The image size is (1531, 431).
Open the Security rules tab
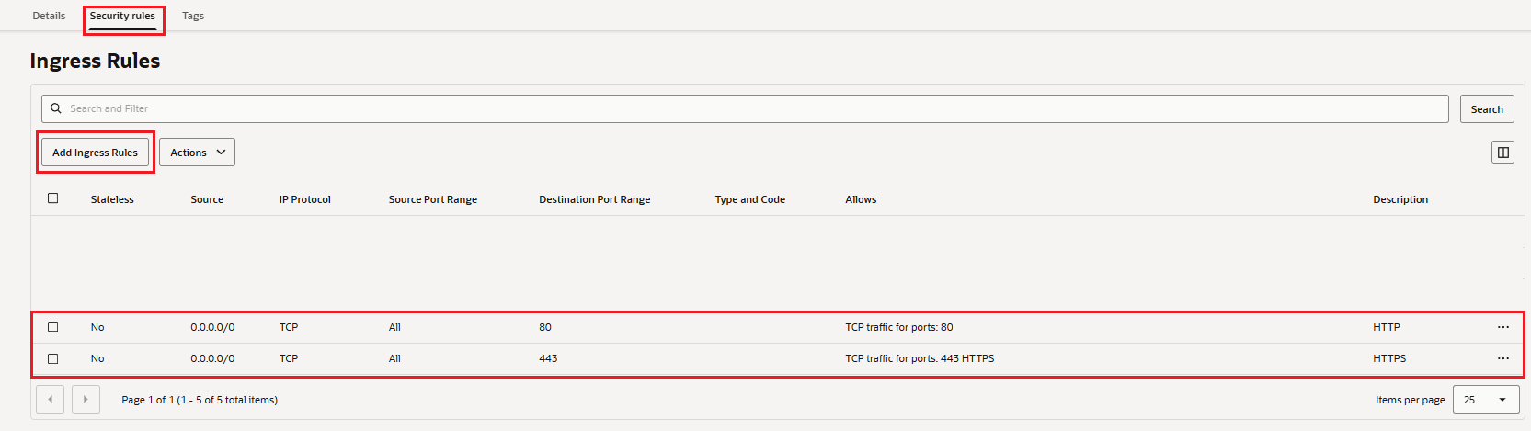[122, 16]
